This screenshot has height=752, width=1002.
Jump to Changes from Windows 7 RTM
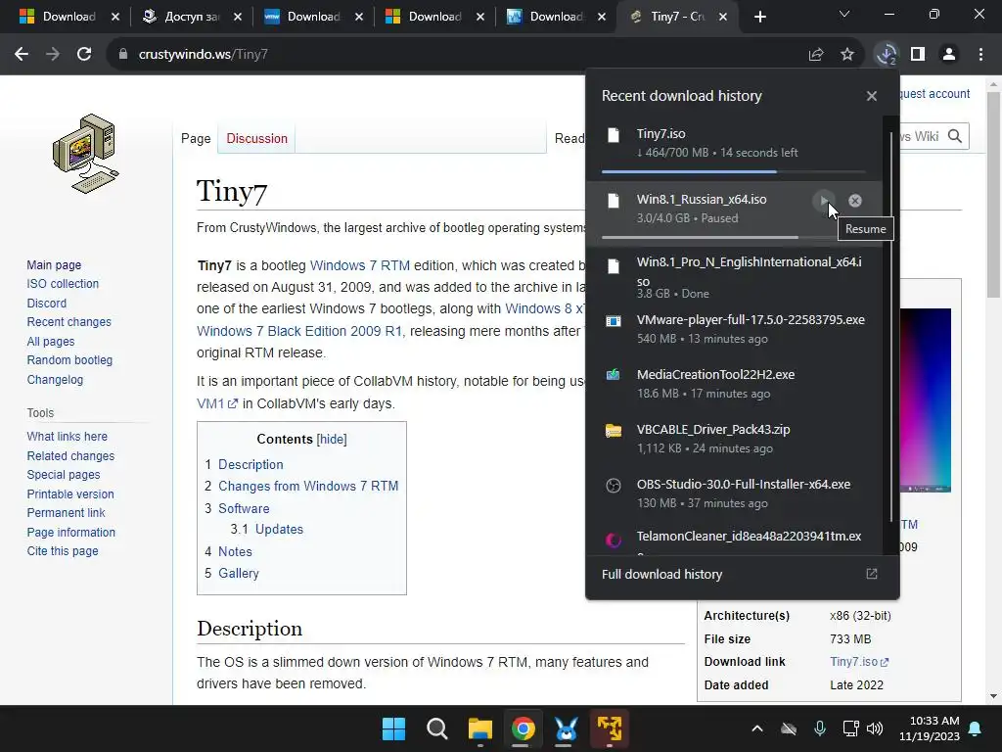[308, 486]
